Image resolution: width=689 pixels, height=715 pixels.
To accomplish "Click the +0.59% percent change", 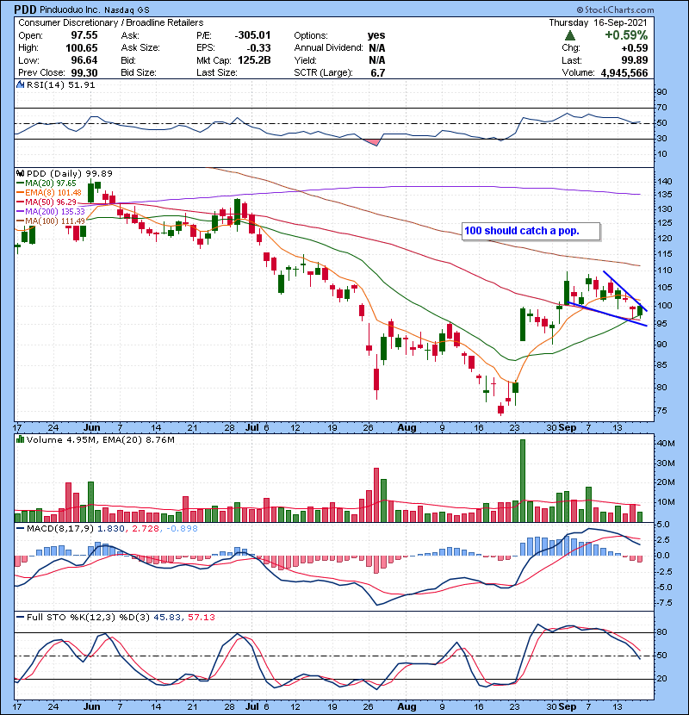I will (626, 35).
